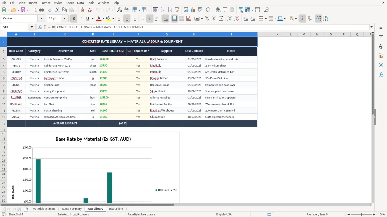This screenshot has width=387, height=217.
Task: Click the zoom out minus button
Action: [x=349, y=214]
